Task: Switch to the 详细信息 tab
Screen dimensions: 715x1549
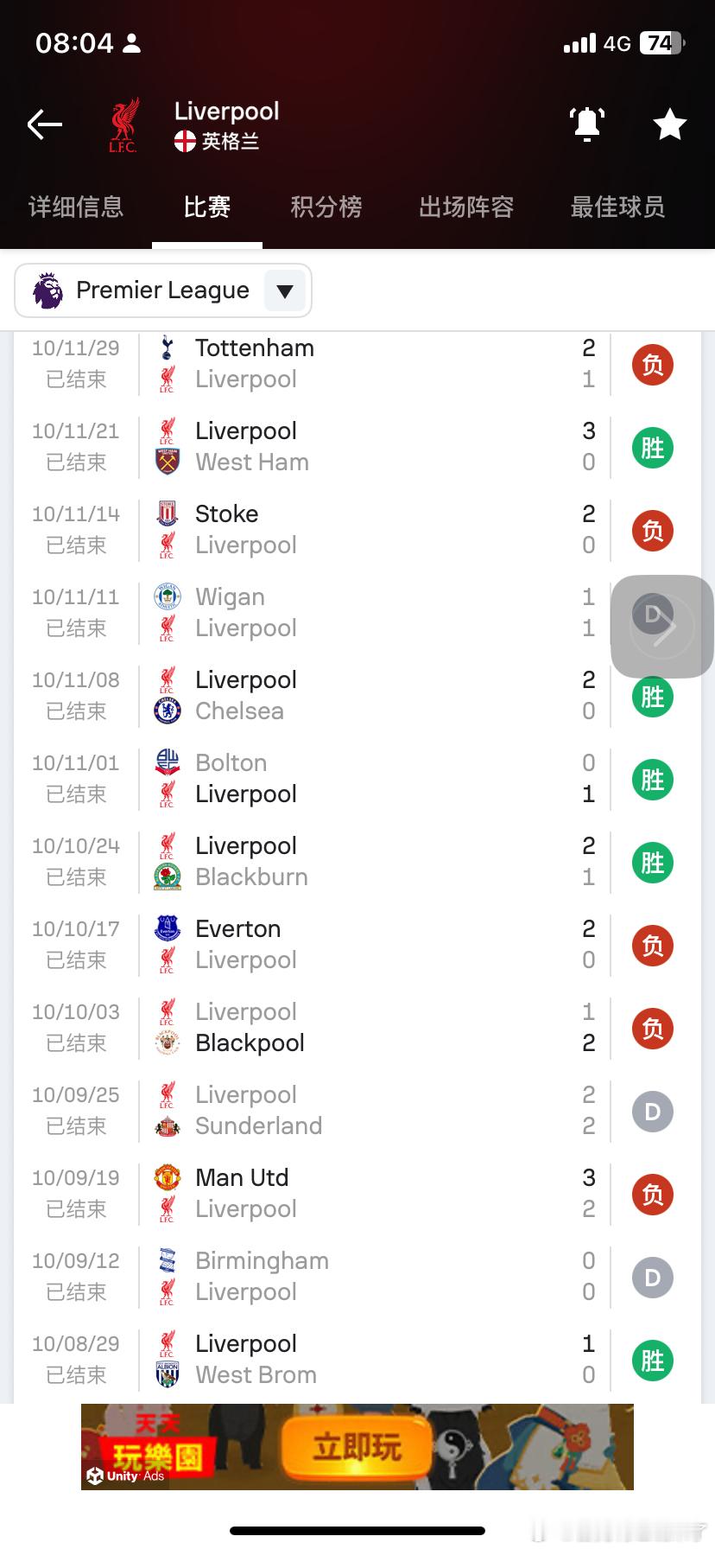Action: click(76, 207)
